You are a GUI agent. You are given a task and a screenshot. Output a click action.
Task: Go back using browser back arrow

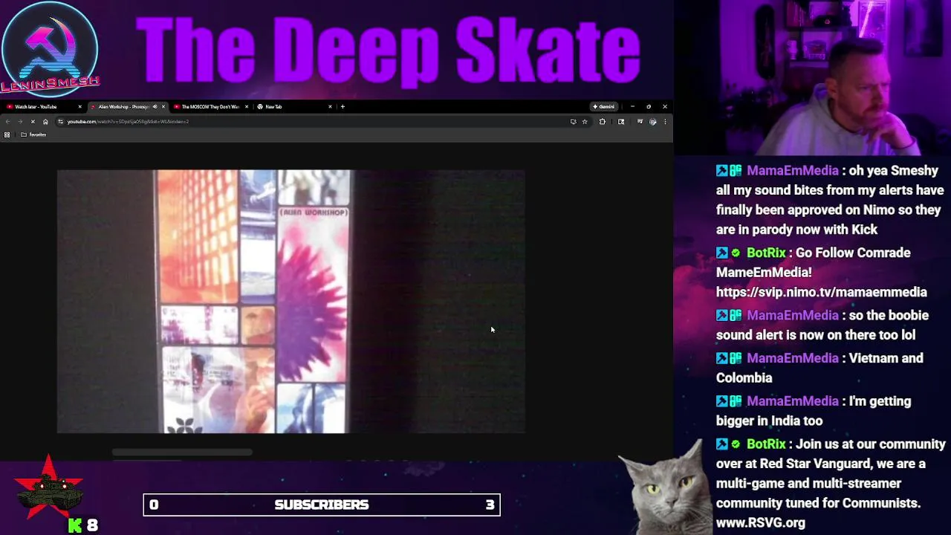pos(8,122)
